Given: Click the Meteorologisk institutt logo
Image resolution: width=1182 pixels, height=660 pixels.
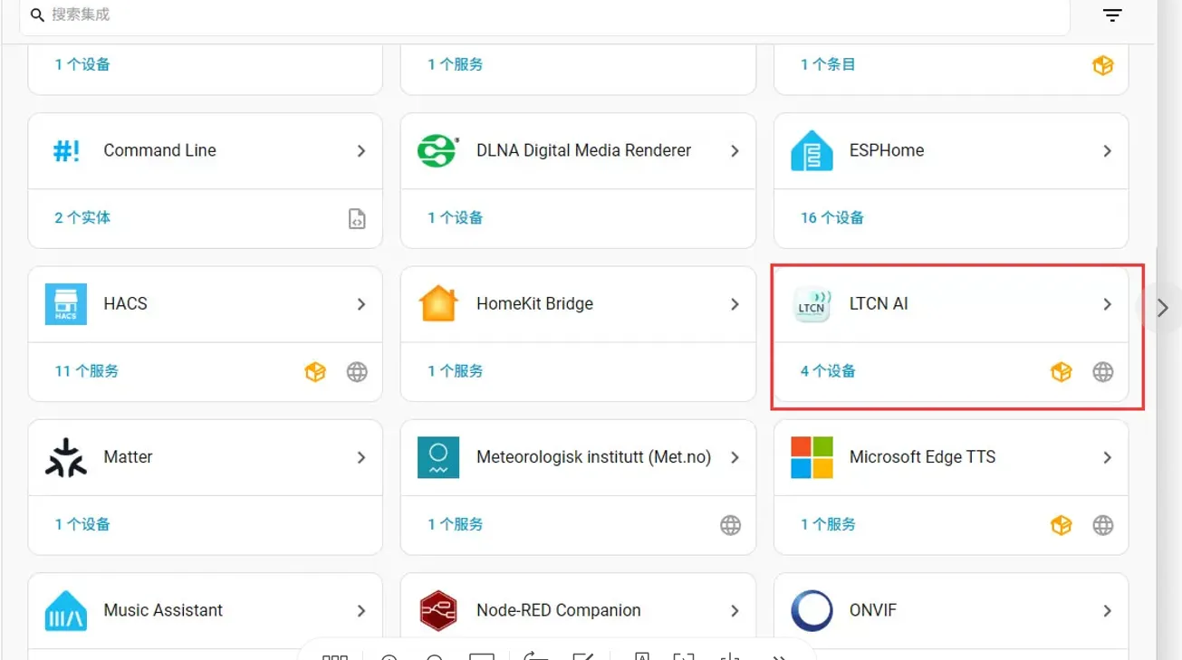Looking at the screenshot, I should pos(438,457).
